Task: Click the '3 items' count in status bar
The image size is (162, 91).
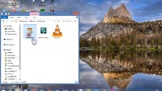Action: [5, 82]
